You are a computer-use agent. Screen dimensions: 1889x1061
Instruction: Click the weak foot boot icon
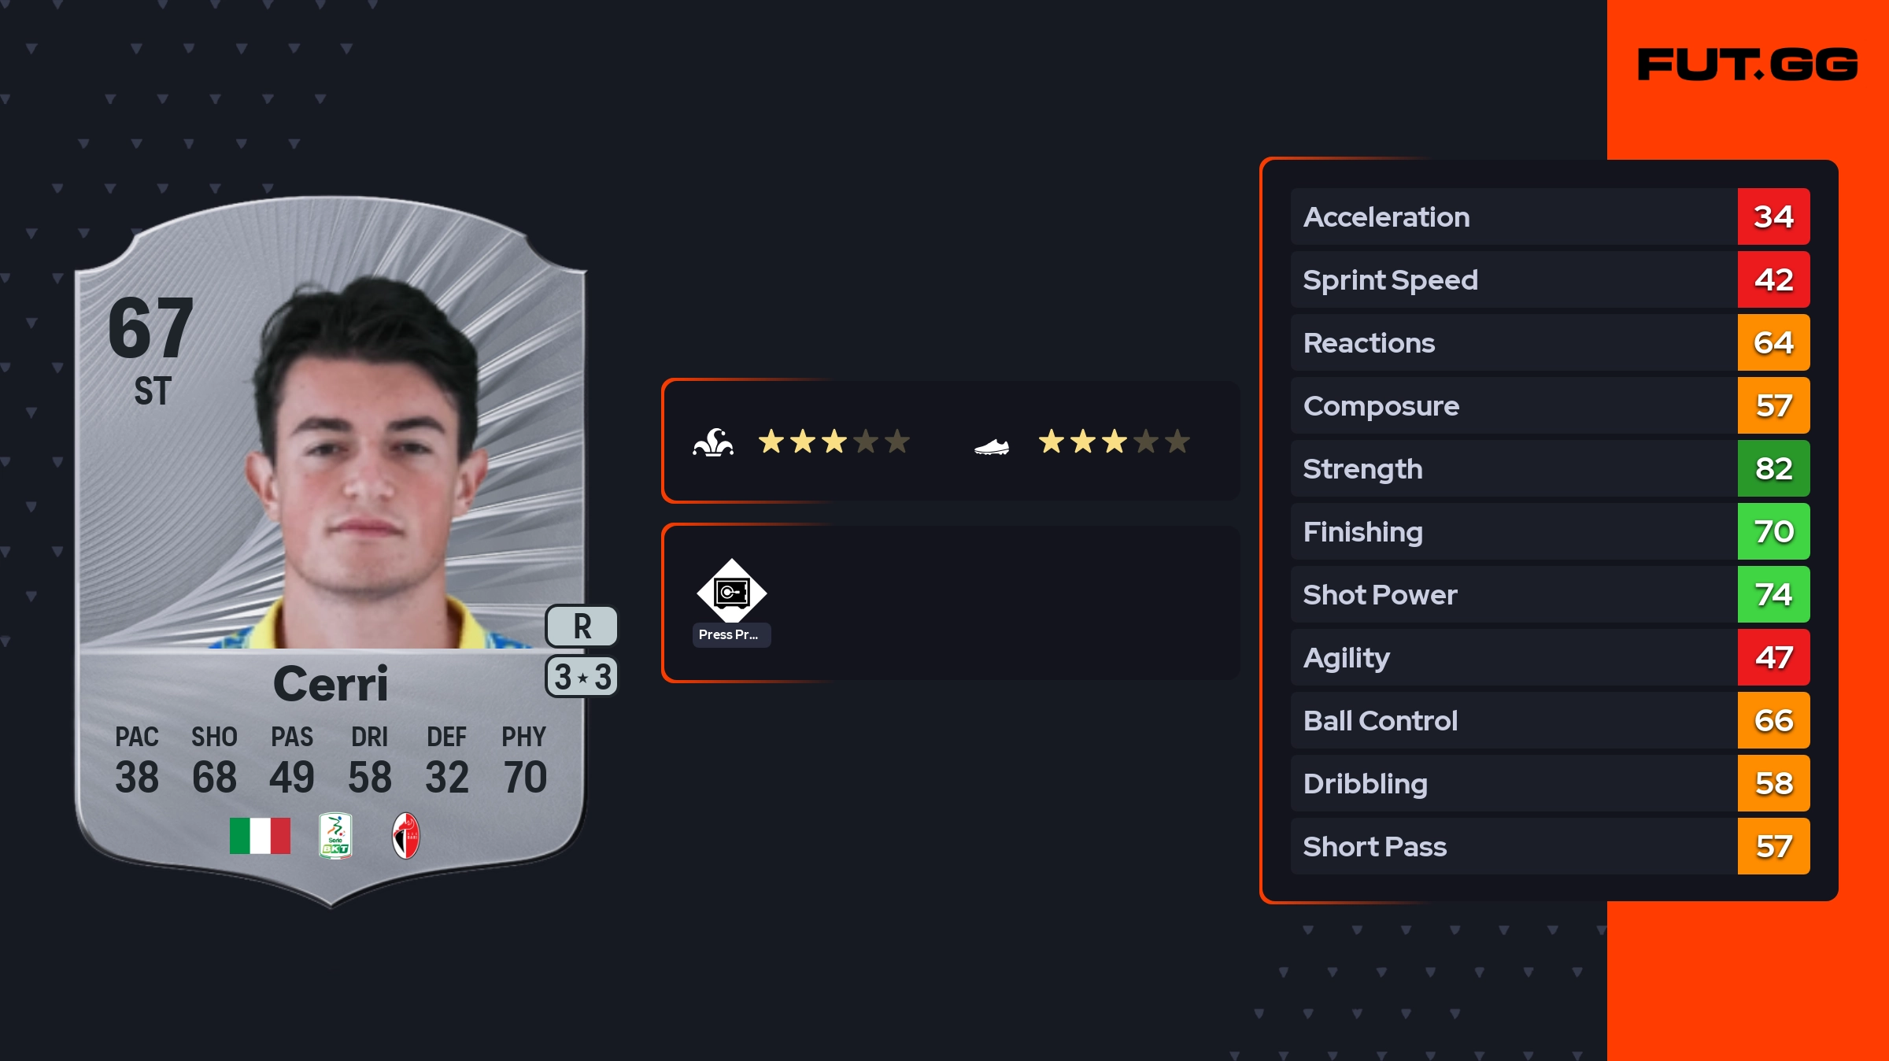(992, 446)
